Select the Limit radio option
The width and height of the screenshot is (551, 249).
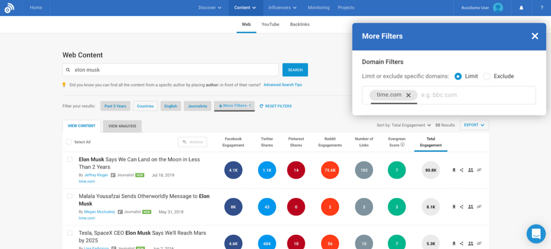pos(458,76)
